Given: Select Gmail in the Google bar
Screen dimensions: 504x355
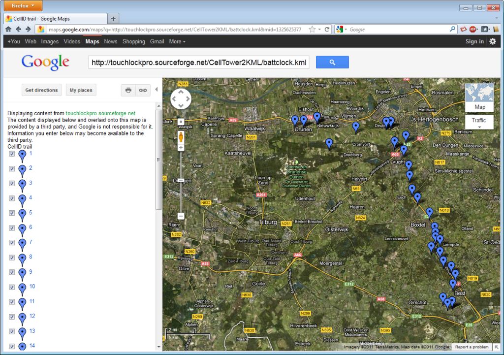Looking at the screenshot, I should (x=157, y=41).
